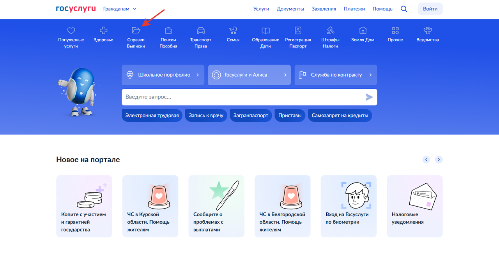Open the Услуги menu item

click(261, 9)
